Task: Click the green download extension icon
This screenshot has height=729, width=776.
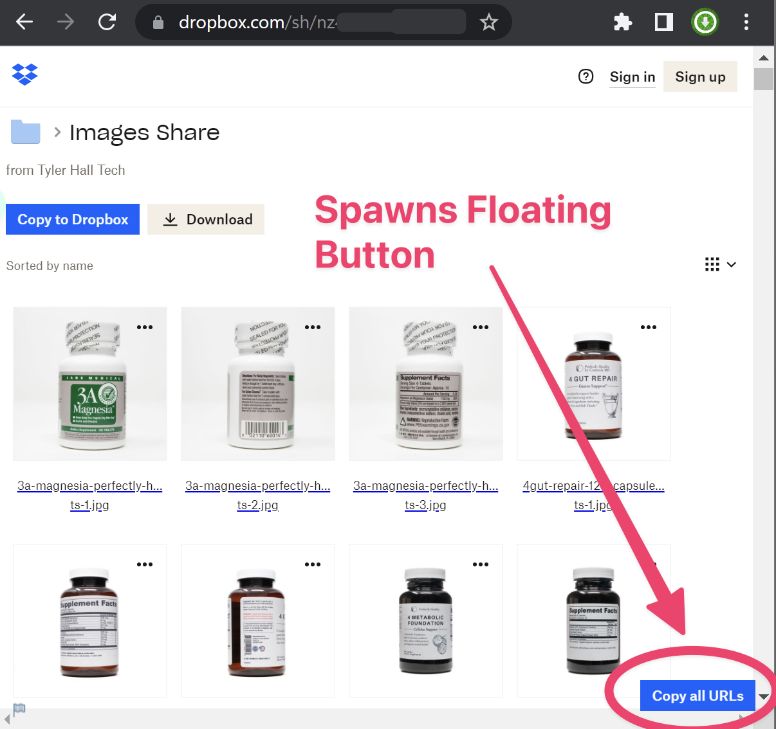Action: pos(705,22)
